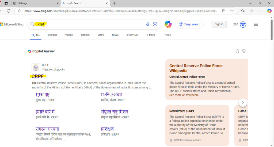Open Deep search button
The image size is (274, 147).
[189, 24]
